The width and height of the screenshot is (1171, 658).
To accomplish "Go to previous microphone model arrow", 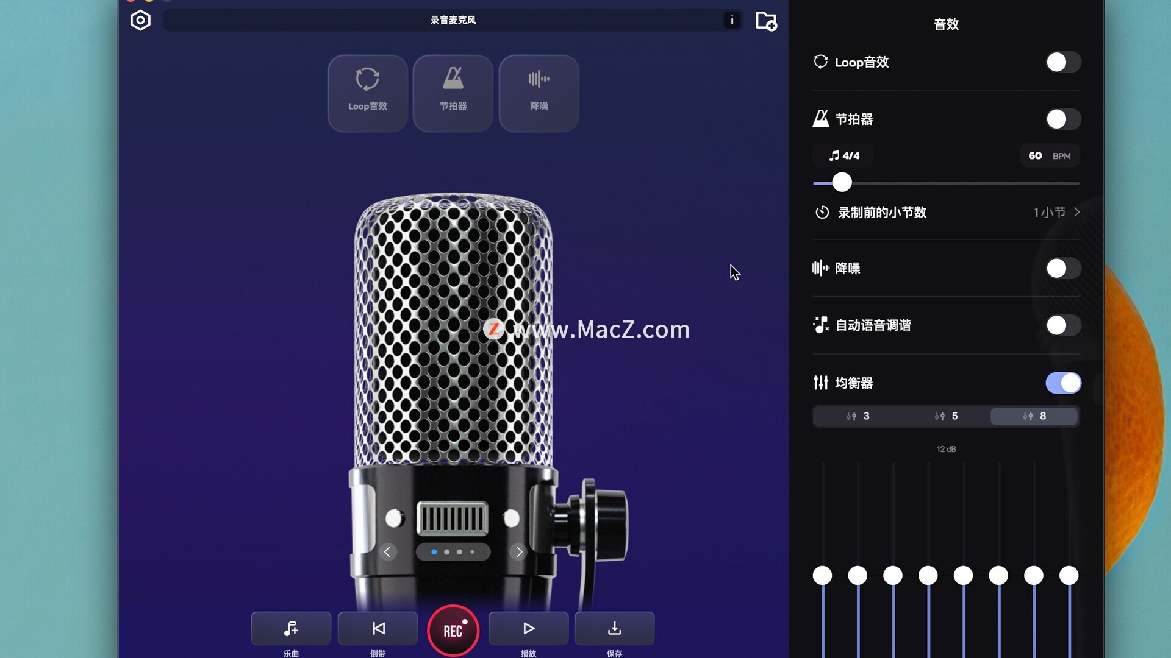I will click(x=387, y=552).
